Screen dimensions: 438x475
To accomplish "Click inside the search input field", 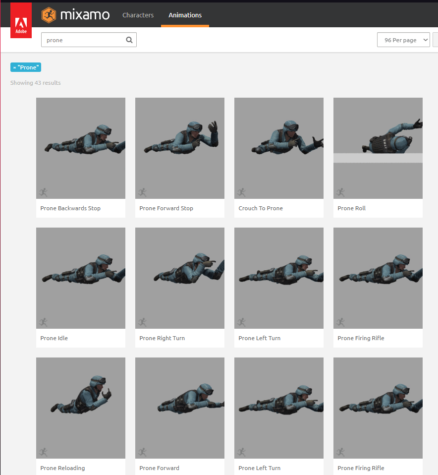I will click(x=84, y=40).
